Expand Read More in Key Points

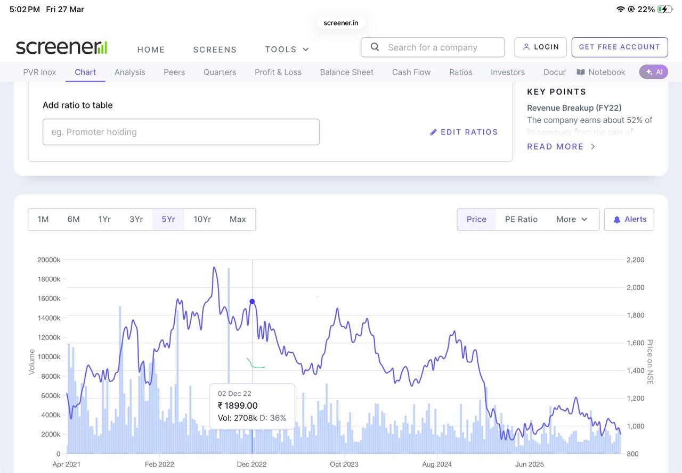(561, 146)
